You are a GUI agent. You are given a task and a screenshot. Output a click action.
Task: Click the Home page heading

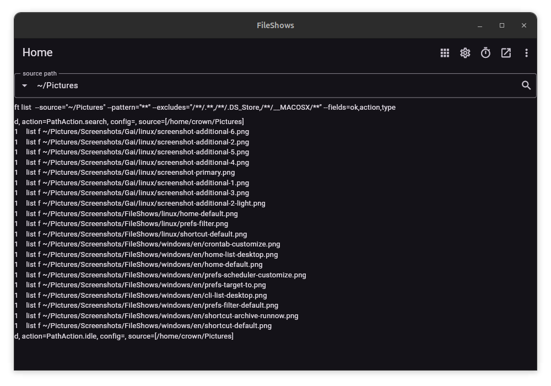click(x=37, y=52)
